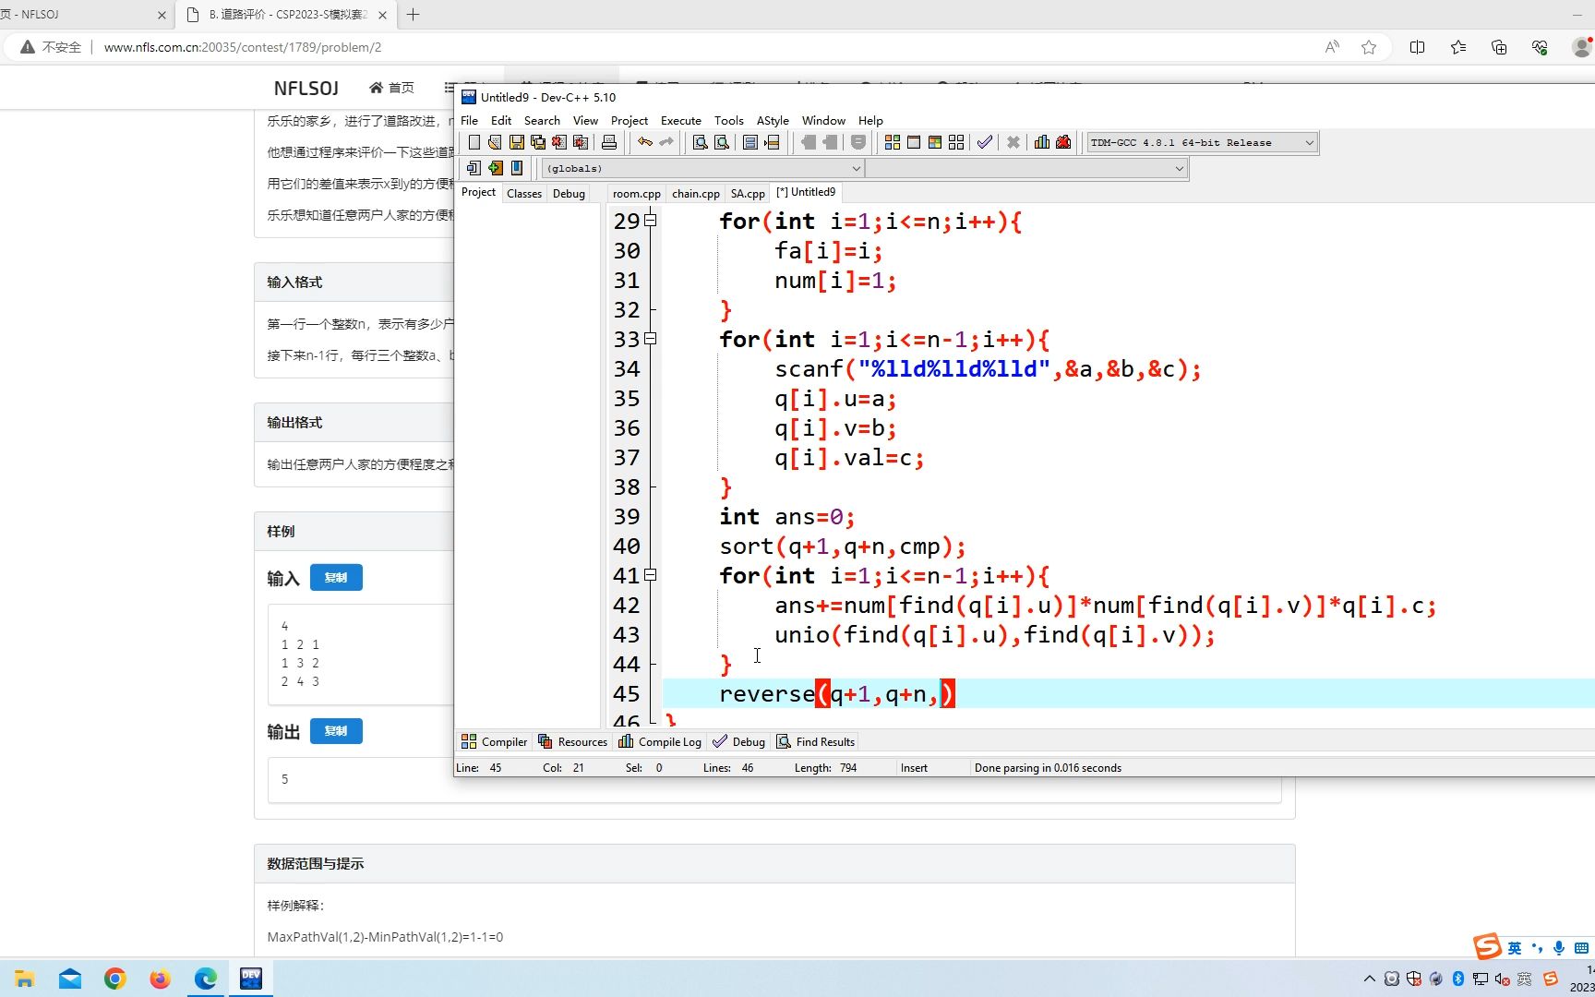Open the File menu in Dev-C++
This screenshot has width=1595, height=997.
point(469,120)
